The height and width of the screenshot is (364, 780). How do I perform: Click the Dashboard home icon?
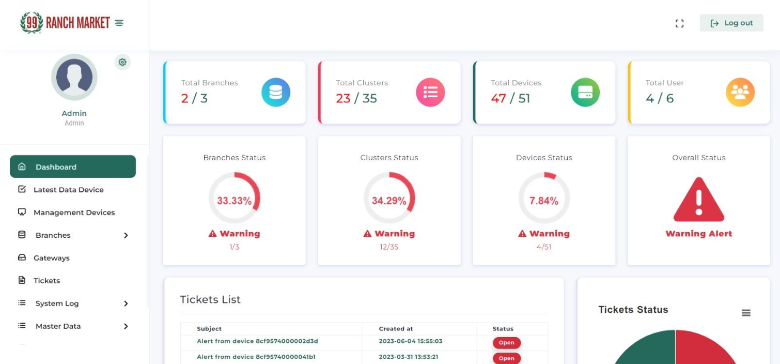(22, 166)
